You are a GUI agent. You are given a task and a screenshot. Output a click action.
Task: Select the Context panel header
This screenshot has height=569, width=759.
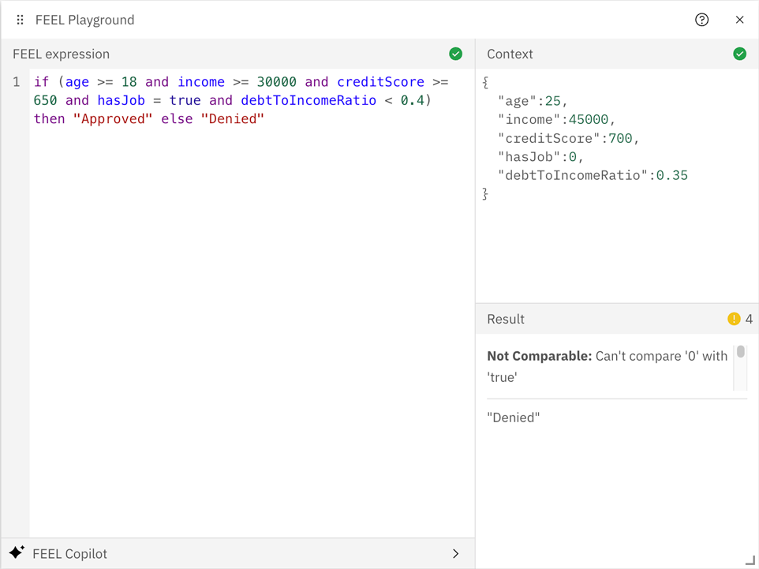(510, 54)
